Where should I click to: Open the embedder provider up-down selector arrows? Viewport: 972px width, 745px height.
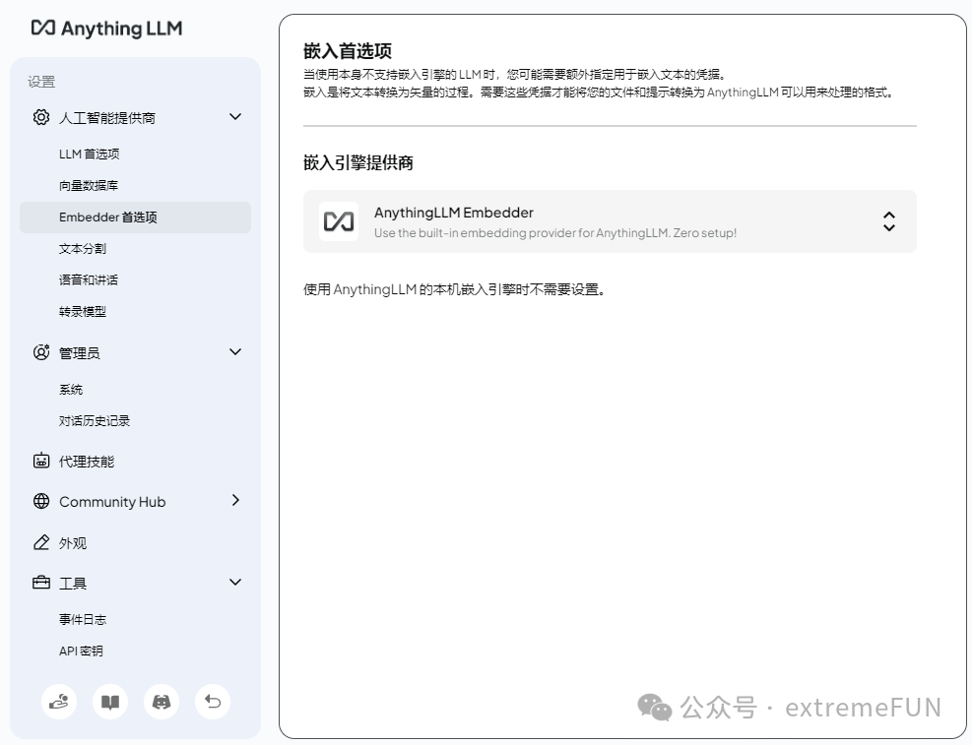[x=889, y=221]
